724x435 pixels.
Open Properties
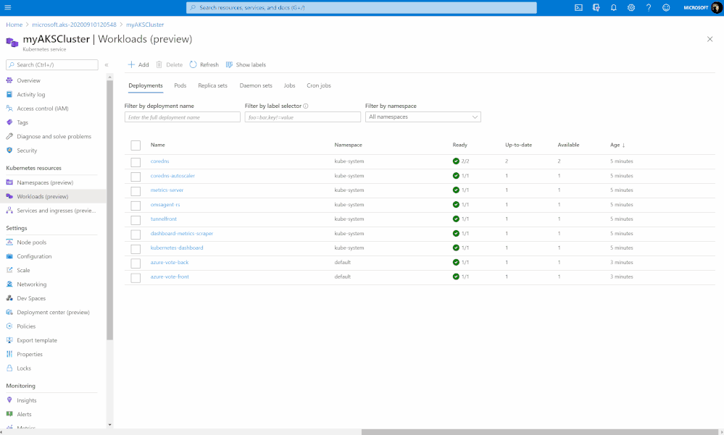click(x=30, y=354)
